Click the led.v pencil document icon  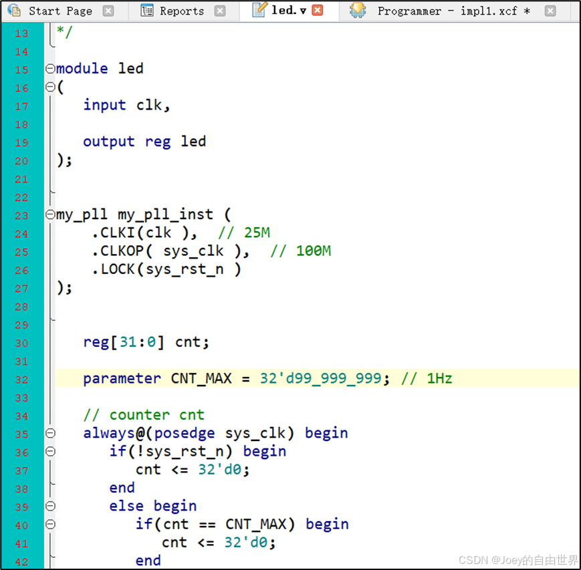pyautogui.click(x=259, y=9)
